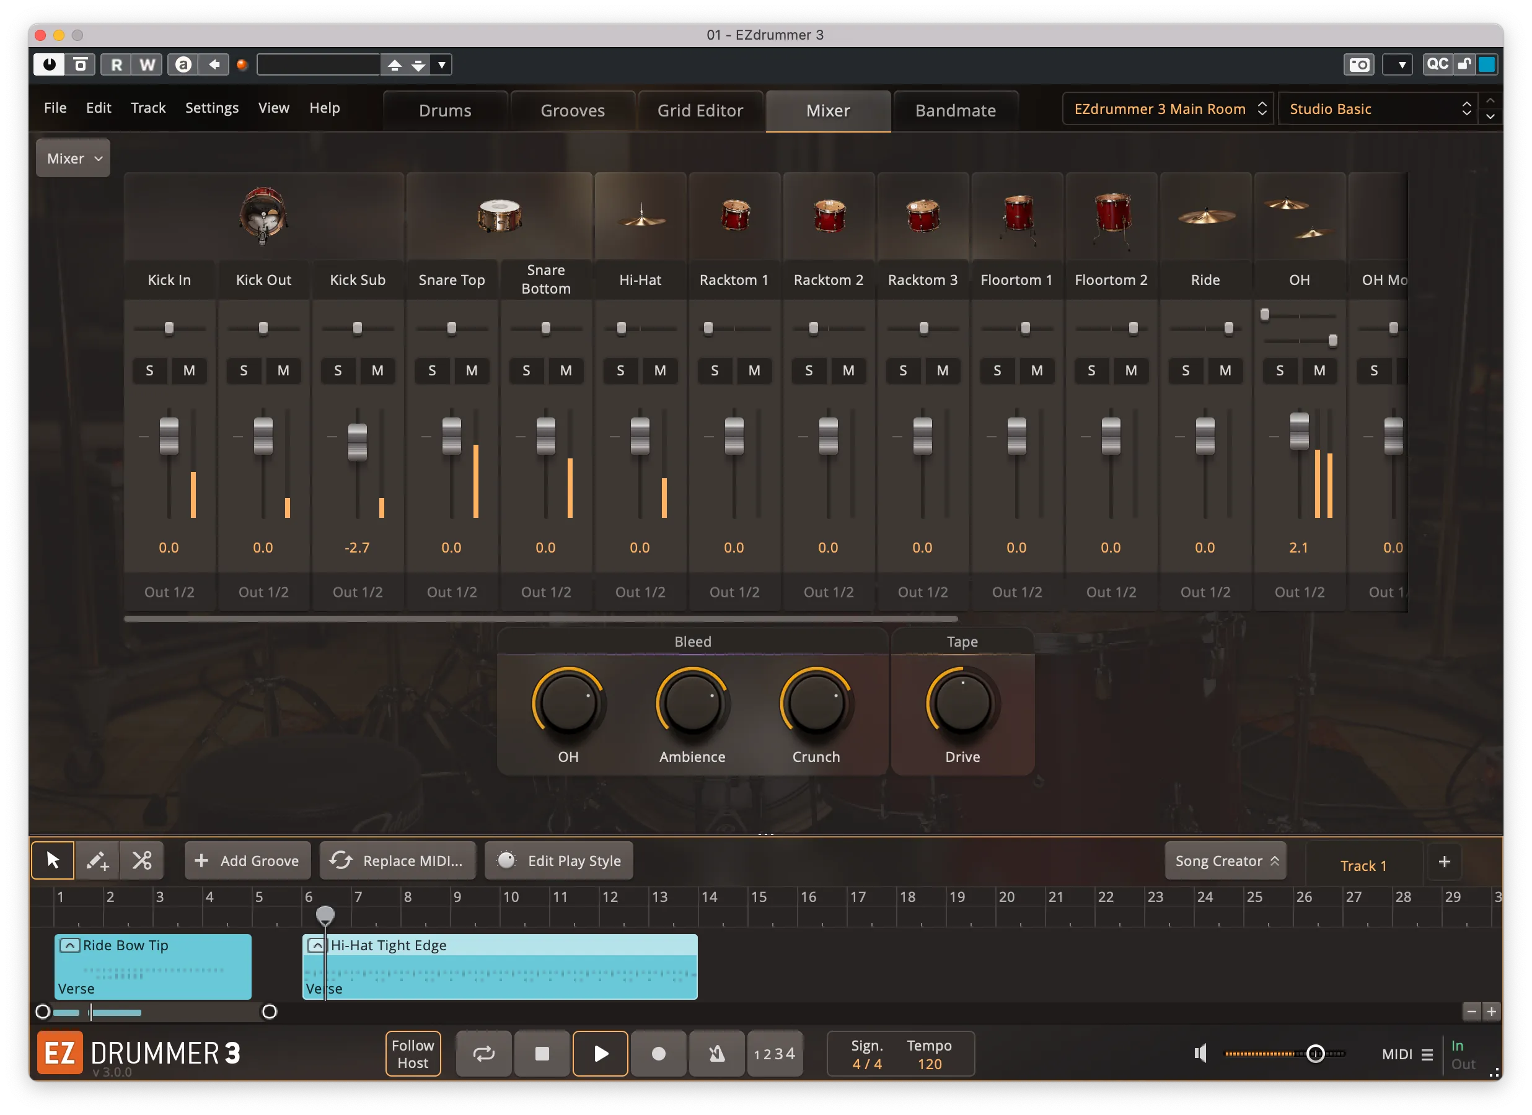Viewport: 1532px width, 1115px height.
Task: Stop playback with the stop button
Action: (542, 1054)
